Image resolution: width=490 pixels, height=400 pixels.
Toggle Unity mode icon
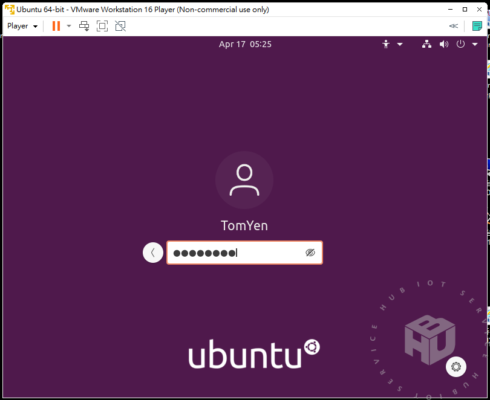[x=120, y=26]
